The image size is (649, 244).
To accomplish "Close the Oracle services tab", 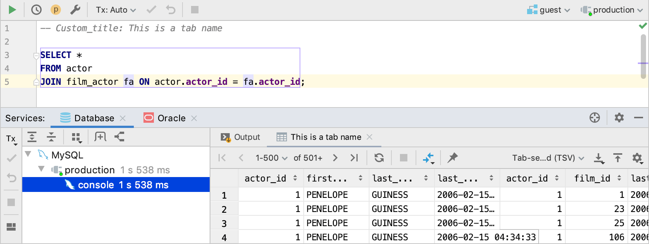I will coord(194,118).
